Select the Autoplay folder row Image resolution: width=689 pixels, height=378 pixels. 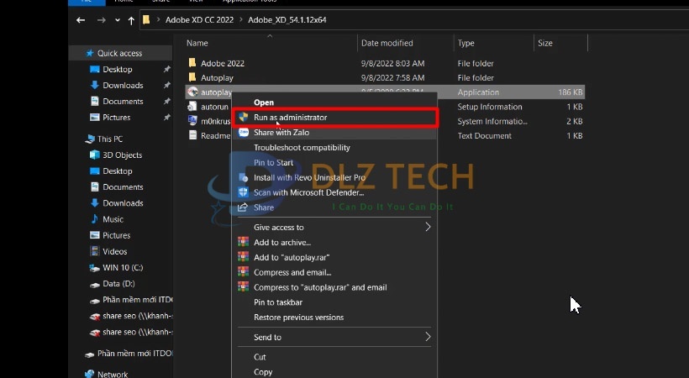point(386,78)
